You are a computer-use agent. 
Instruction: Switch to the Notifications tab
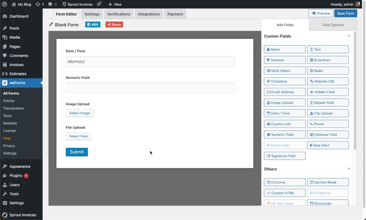(119, 14)
